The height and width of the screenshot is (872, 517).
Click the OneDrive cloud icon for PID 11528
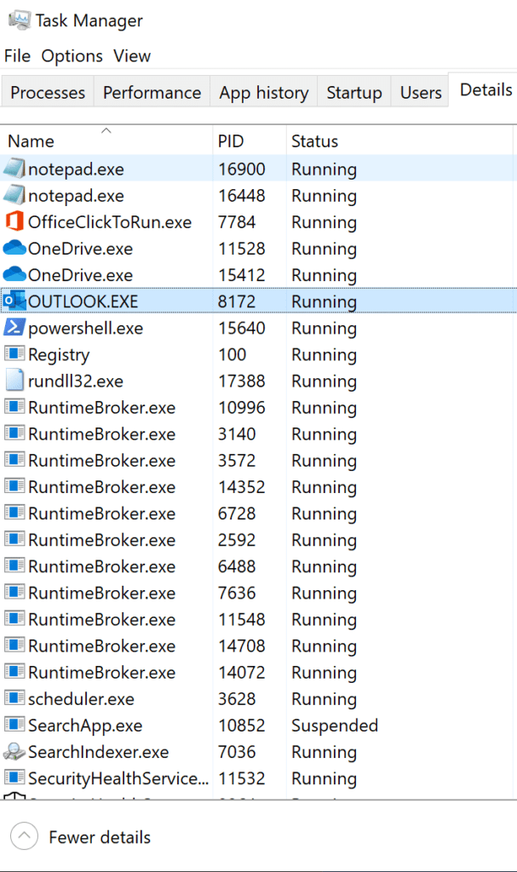click(14, 248)
